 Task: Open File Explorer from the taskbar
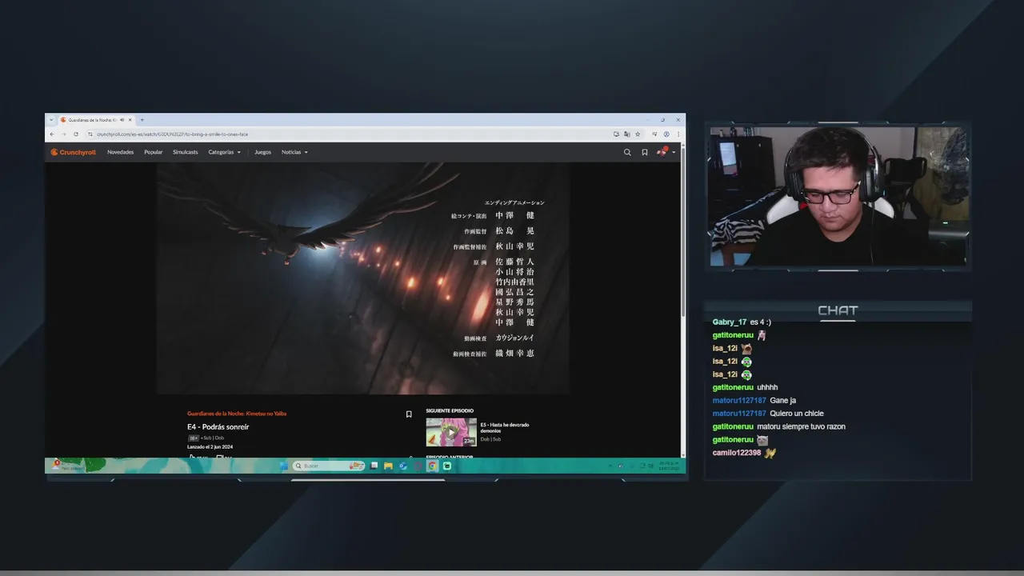point(388,466)
